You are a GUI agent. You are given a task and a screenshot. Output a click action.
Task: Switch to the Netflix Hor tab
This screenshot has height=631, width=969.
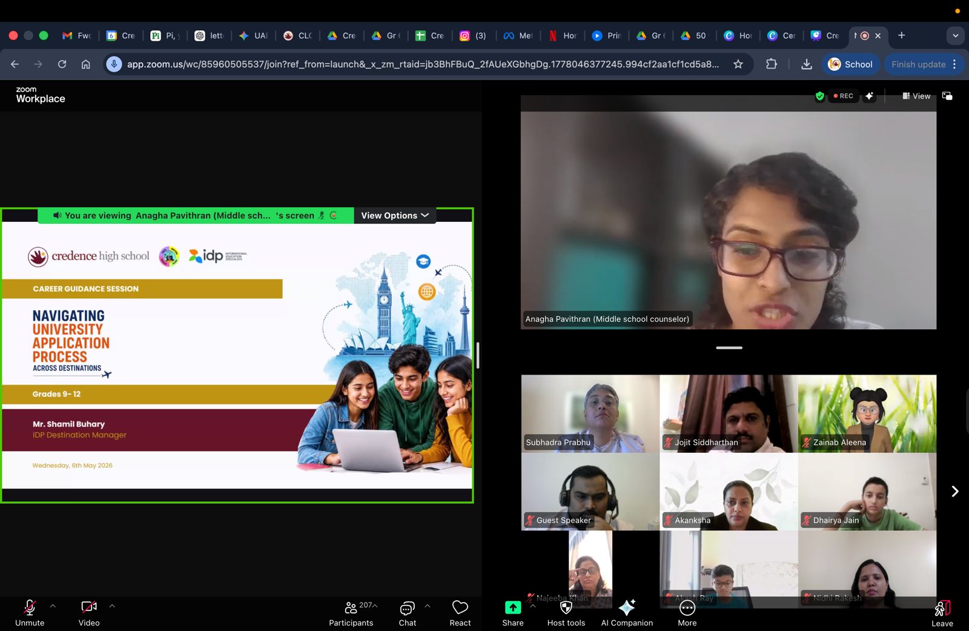[563, 36]
